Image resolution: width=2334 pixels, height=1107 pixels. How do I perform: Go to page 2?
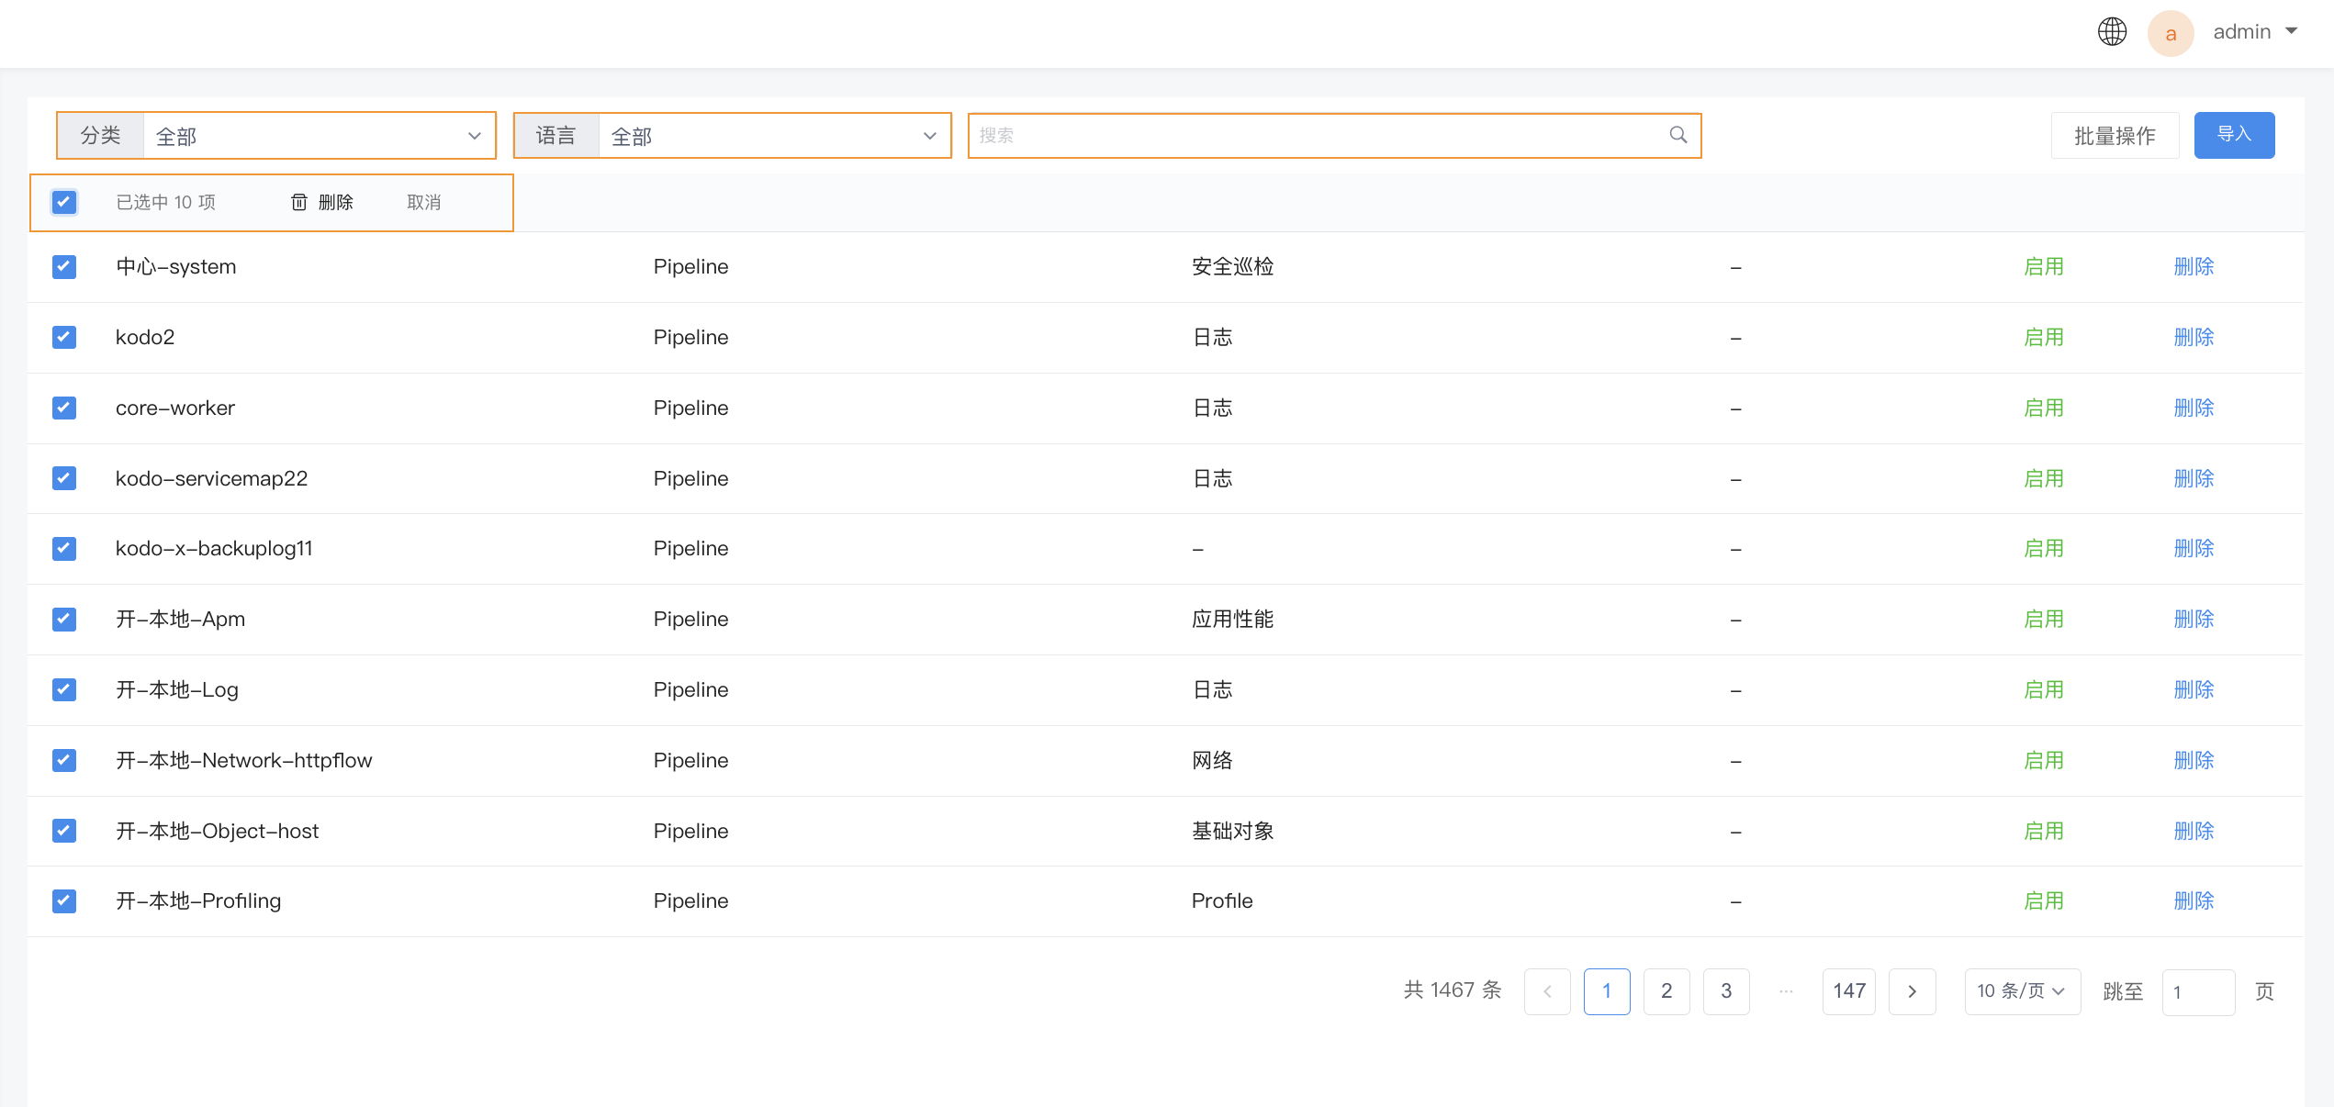click(x=1666, y=991)
